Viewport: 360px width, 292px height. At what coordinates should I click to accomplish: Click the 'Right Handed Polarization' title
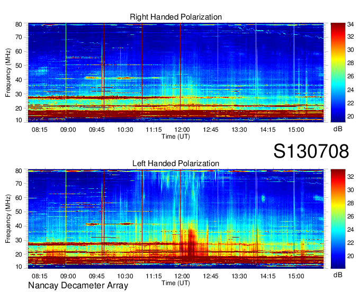point(176,17)
